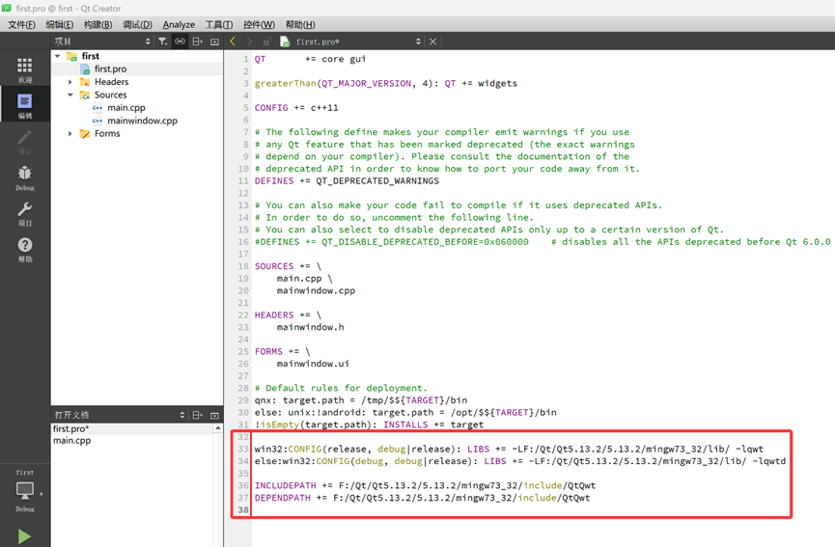Switch to the Debug mode bug icon
This screenshot has height=547, width=835.
pos(24,173)
